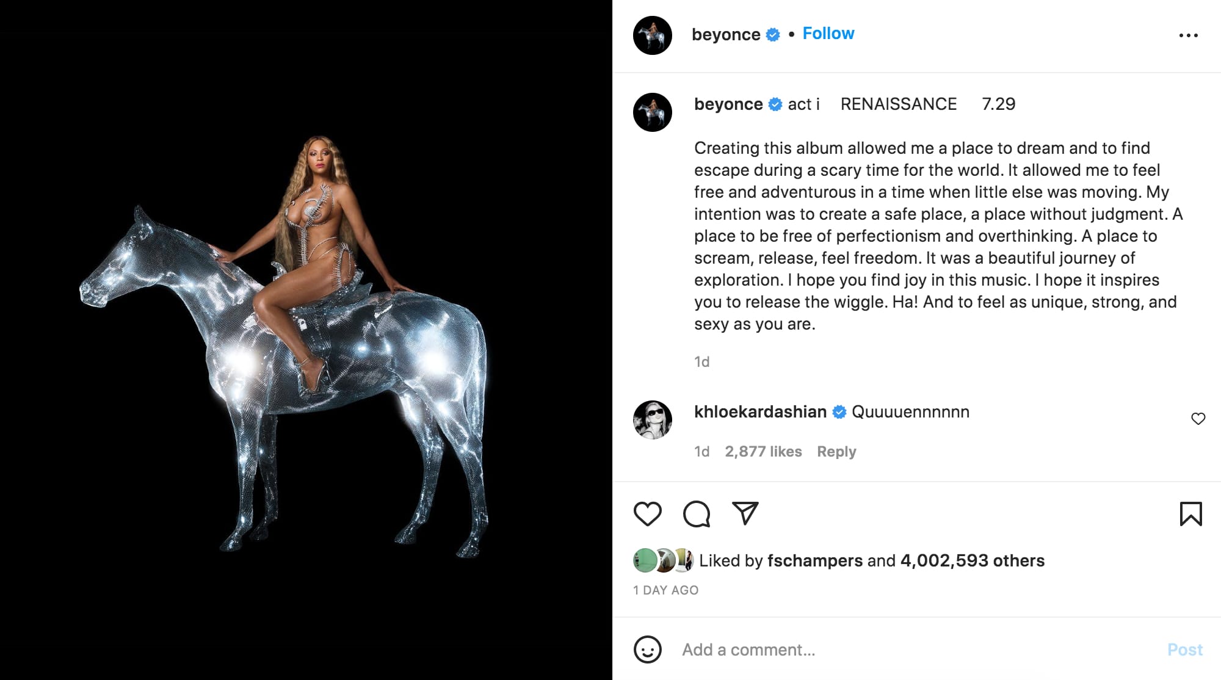Click the Follow button next to beyonce
The image size is (1221, 680).
pos(828,34)
